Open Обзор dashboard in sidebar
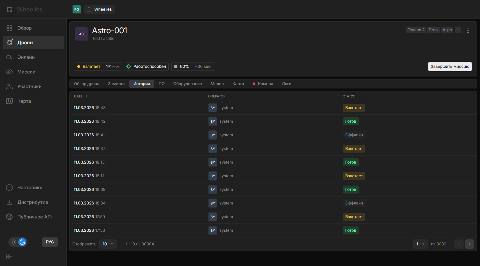Image resolution: width=480 pixels, height=266 pixels. pyautogui.click(x=33, y=28)
